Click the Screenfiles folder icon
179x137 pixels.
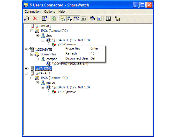[x=37, y=54]
